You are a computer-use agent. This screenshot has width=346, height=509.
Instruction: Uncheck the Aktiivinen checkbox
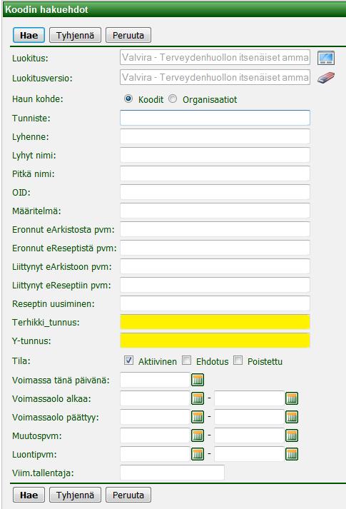pyautogui.click(x=128, y=360)
